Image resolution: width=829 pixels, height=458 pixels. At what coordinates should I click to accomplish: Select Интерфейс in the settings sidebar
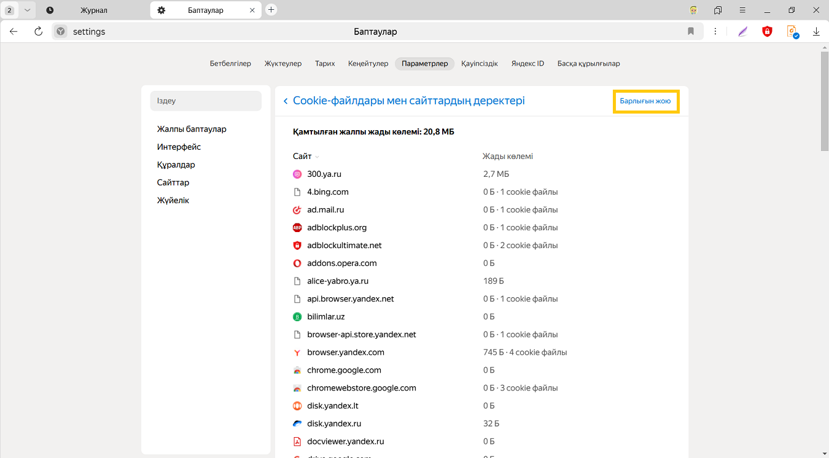(x=179, y=147)
